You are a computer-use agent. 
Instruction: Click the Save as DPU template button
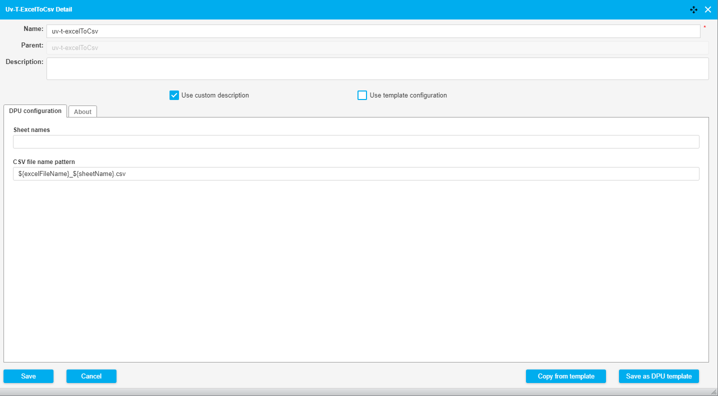658,376
